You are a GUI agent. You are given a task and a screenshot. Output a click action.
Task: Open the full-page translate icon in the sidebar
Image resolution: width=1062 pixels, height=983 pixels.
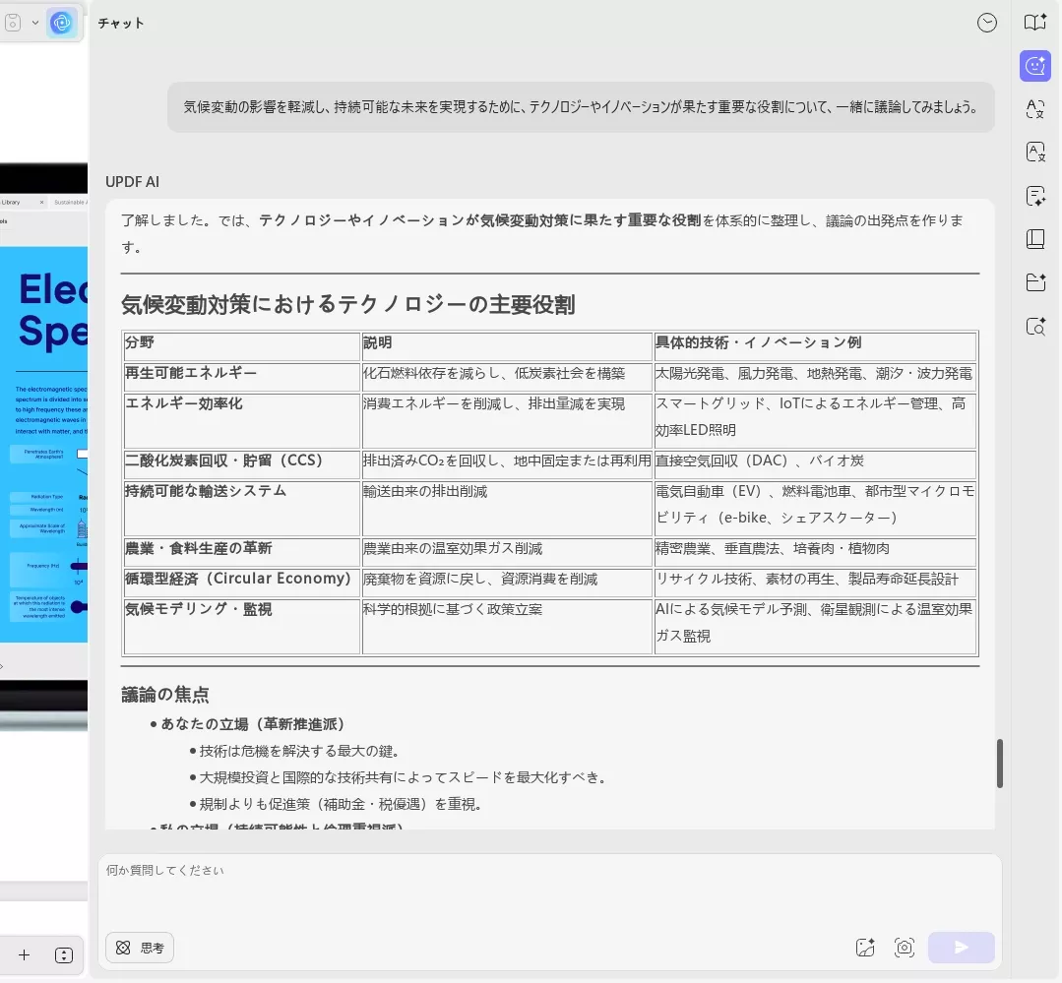[1034, 152]
